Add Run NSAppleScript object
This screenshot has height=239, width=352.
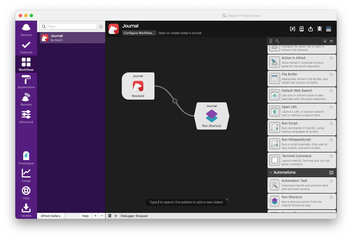[302, 144]
